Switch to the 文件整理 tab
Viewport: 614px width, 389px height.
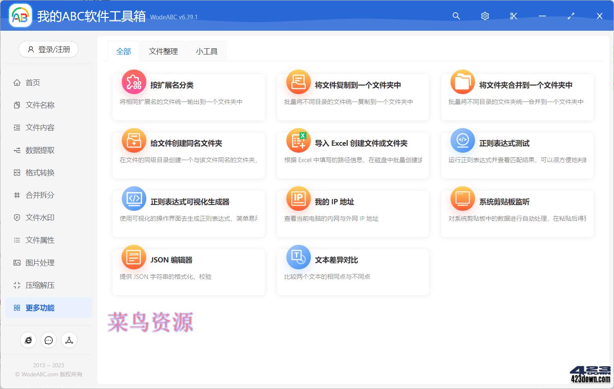point(163,51)
